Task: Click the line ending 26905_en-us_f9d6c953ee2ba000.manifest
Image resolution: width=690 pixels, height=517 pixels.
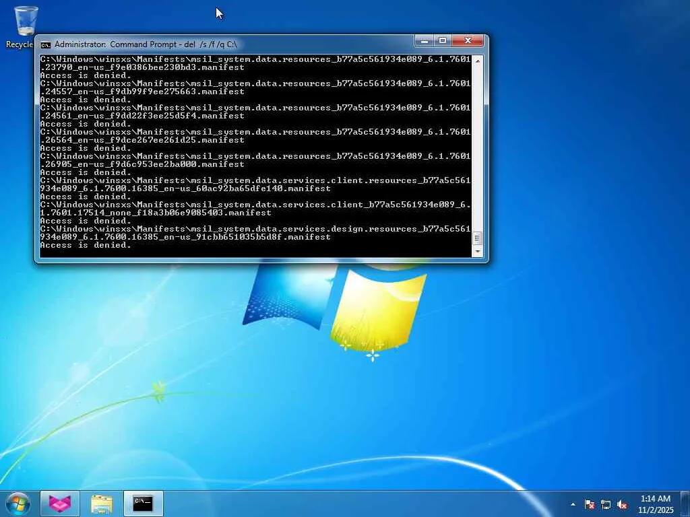Action: click(142, 164)
